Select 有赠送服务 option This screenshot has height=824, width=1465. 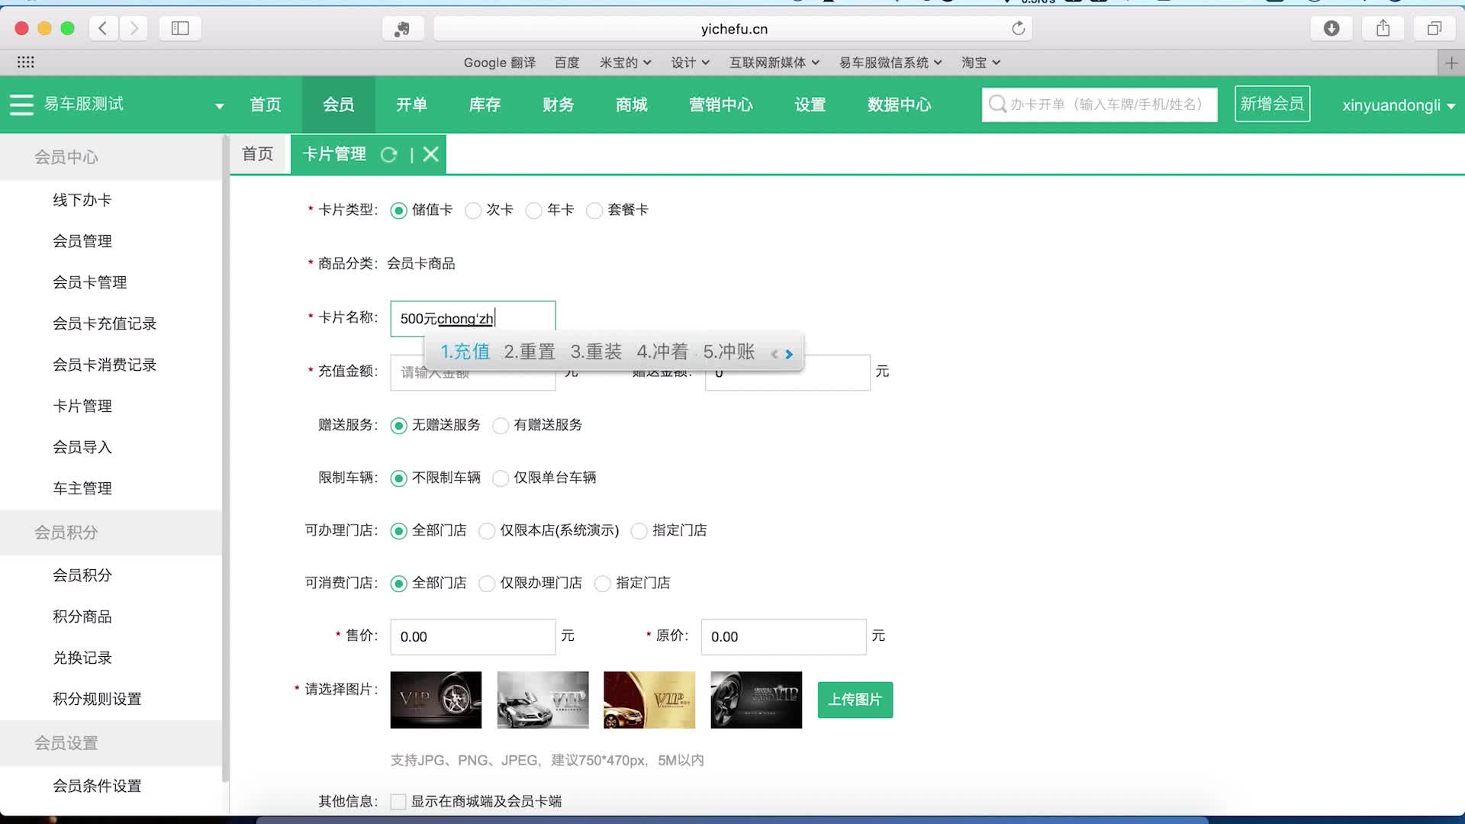501,426
